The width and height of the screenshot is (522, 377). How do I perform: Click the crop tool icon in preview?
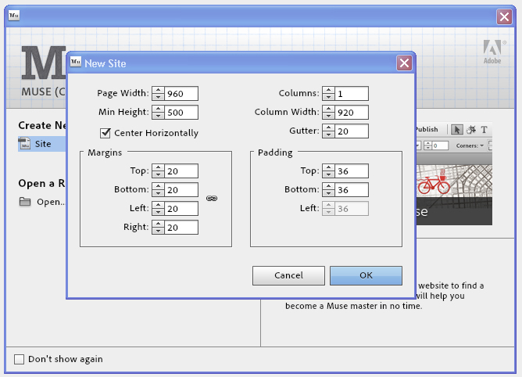(471, 130)
